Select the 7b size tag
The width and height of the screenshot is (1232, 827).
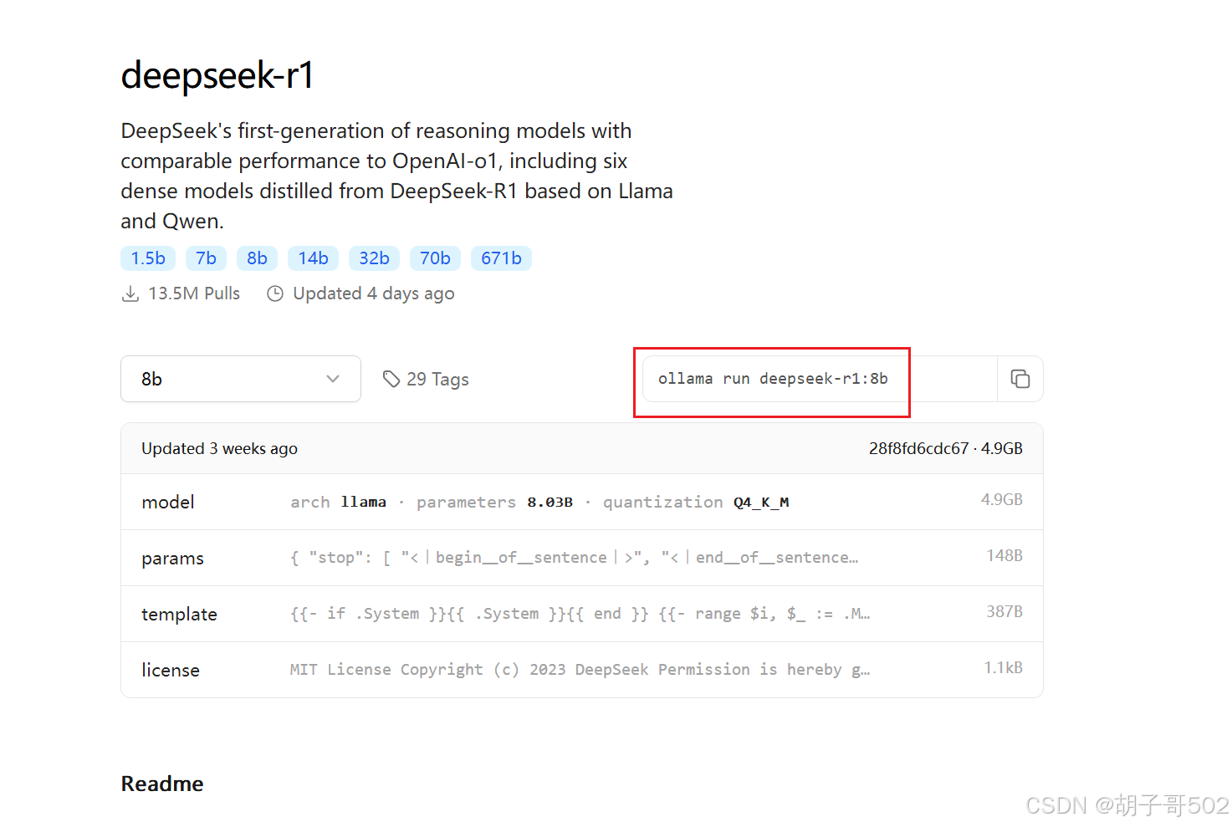[x=206, y=258]
